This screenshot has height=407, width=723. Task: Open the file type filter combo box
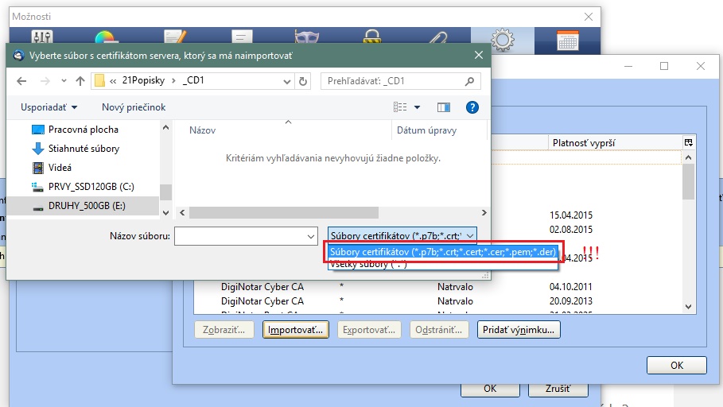(402, 236)
